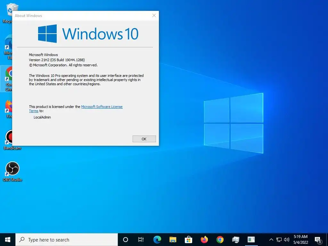Select the Firefox desktop shortcut
This screenshot has width=328, height=246.
point(8,109)
